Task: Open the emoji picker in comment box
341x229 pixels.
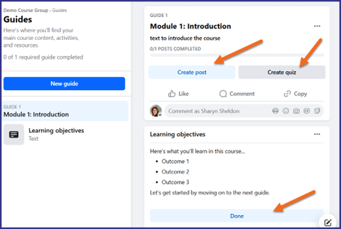Action: pos(286,111)
